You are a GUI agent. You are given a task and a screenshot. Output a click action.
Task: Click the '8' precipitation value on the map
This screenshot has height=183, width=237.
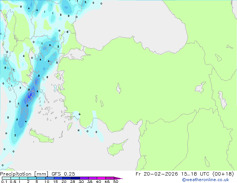click(27, 106)
